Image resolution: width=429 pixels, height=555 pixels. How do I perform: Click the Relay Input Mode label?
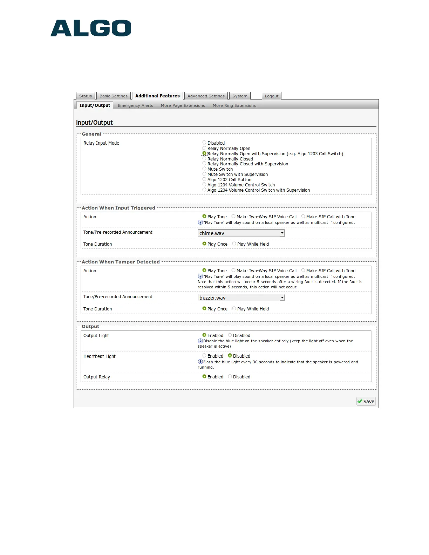101,143
